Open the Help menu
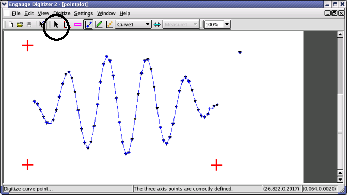This screenshot has width=347, height=195. coord(124,13)
